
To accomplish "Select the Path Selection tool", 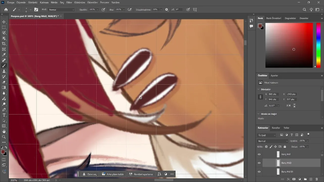I will point(4,121).
